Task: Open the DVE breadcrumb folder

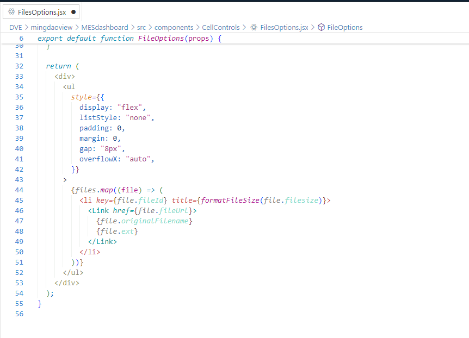Action: click(x=15, y=27)
